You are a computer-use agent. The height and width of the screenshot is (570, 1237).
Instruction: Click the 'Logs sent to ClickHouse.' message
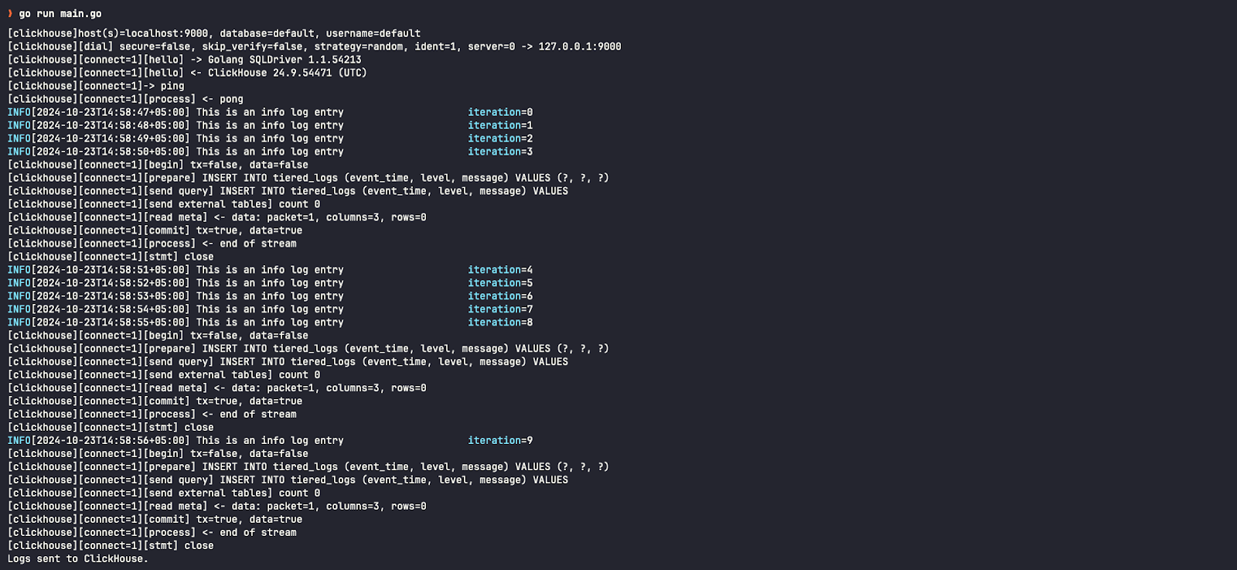pos(77,559)
